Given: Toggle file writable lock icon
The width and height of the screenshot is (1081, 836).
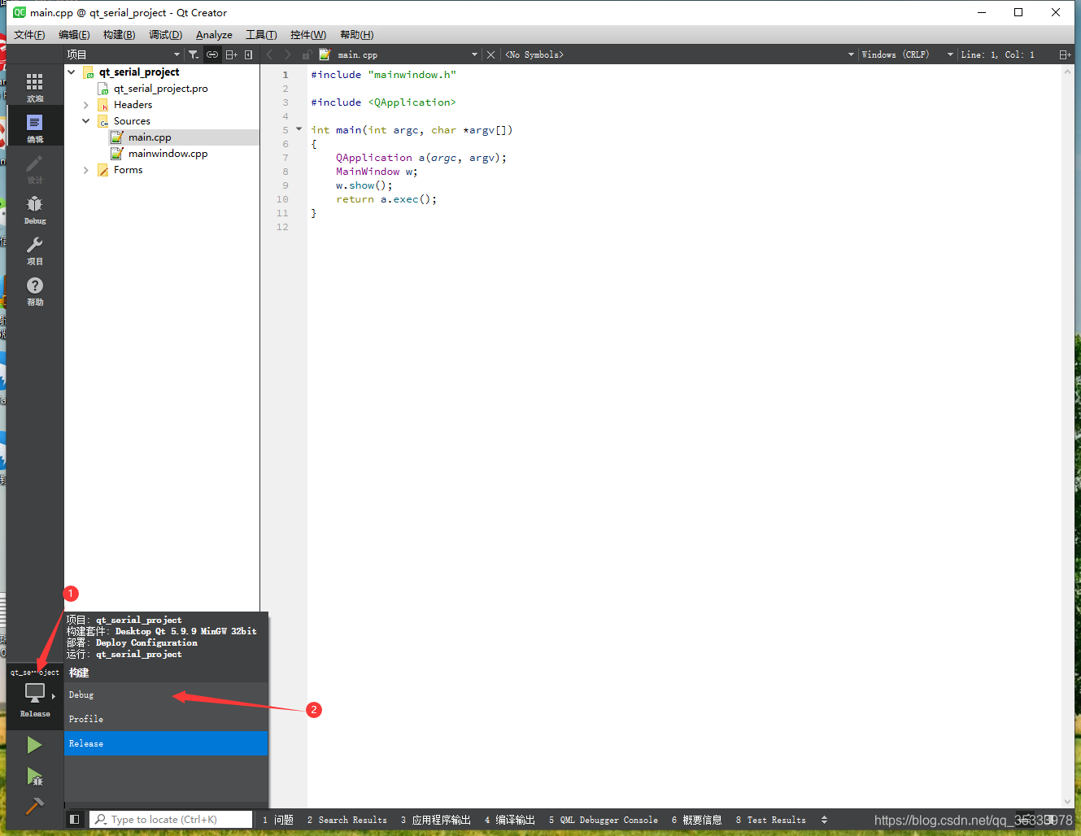Looking at the screenshot, I should click(307, 54).
